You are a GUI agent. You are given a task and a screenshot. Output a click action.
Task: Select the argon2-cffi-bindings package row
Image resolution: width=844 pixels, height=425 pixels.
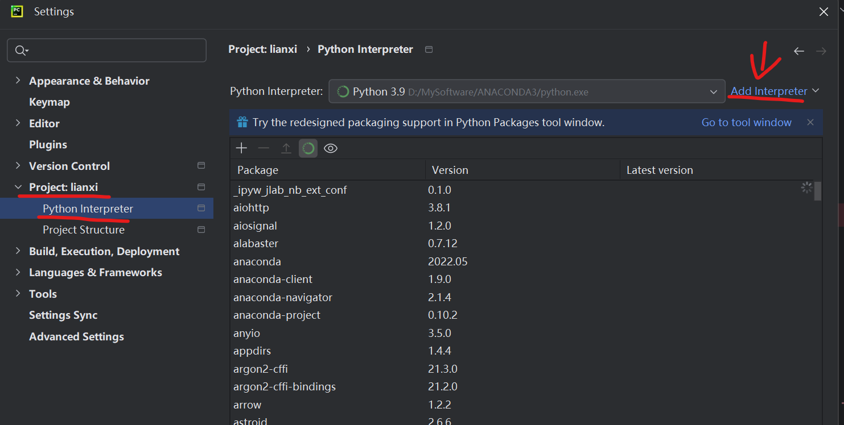522,386
